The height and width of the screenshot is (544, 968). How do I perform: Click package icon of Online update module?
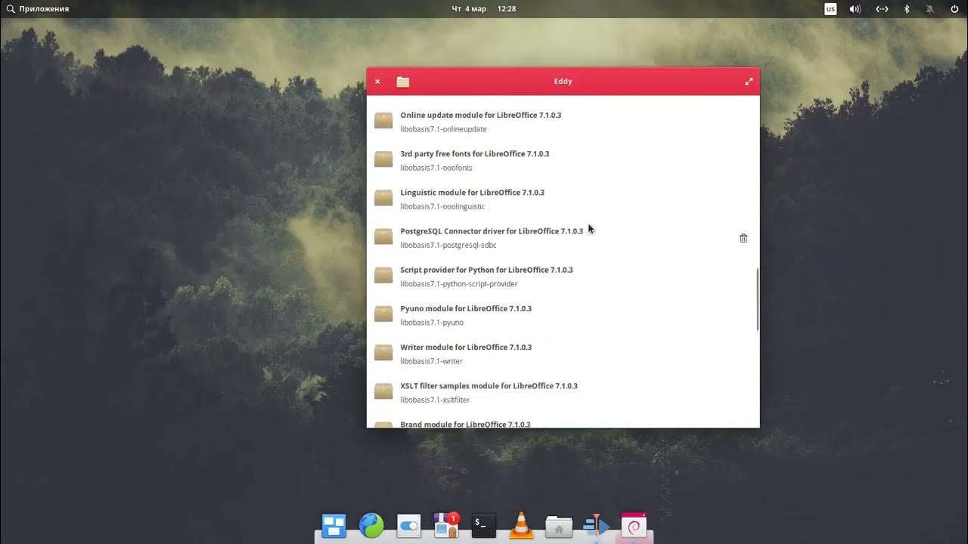383,121
